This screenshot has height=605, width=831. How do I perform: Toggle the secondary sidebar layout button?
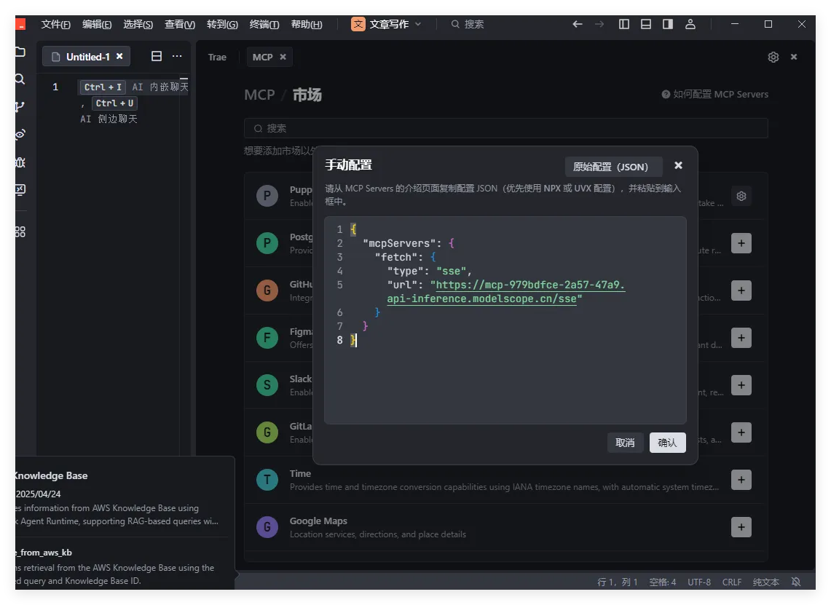668,24
